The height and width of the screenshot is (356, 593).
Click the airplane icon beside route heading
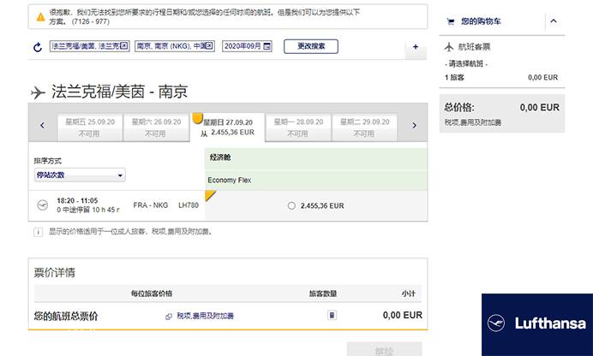point(38,92)
